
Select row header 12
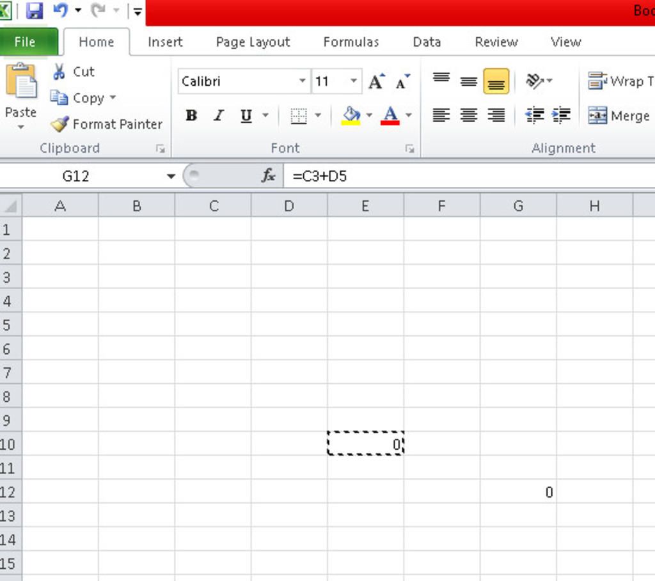(10, 492)
